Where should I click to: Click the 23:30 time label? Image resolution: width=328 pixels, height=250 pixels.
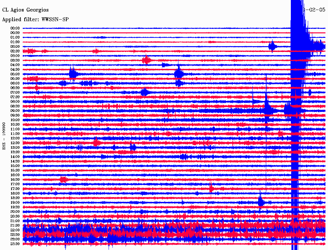(x=15, y=244)
